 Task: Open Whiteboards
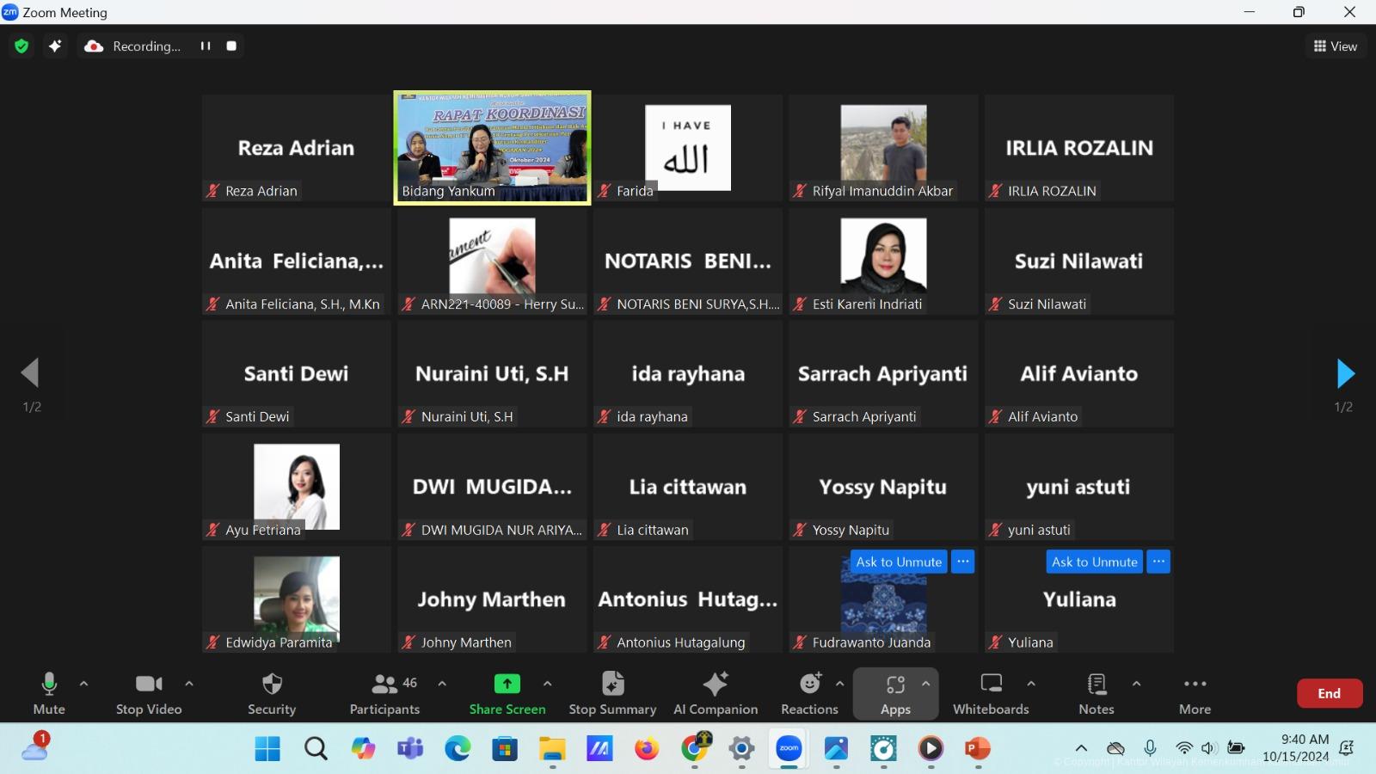(991, 694)
